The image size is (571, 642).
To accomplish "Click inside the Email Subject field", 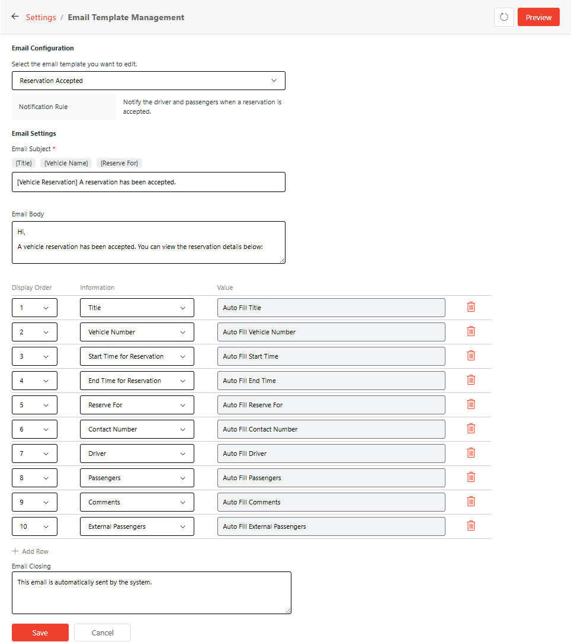I will (148, 181).
